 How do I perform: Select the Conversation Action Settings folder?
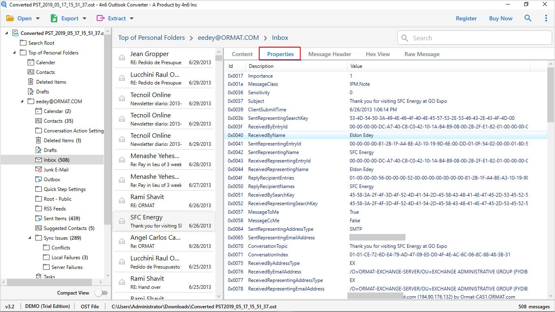(74, 131)
